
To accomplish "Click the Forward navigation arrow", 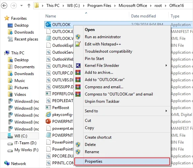I will (x=13, y=6).
